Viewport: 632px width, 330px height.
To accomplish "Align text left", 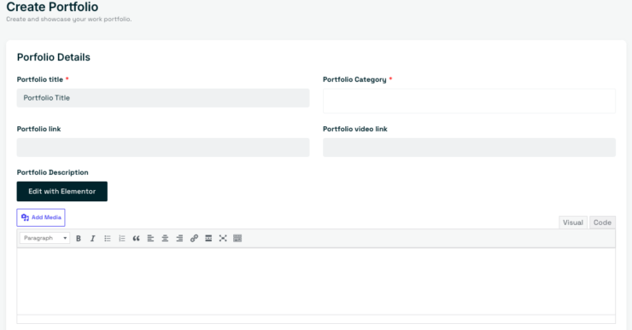I will [x=151, y=238].
